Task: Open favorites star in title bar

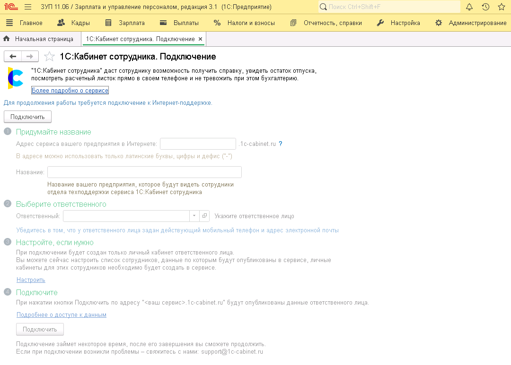Action: click(x=502, y=7)
